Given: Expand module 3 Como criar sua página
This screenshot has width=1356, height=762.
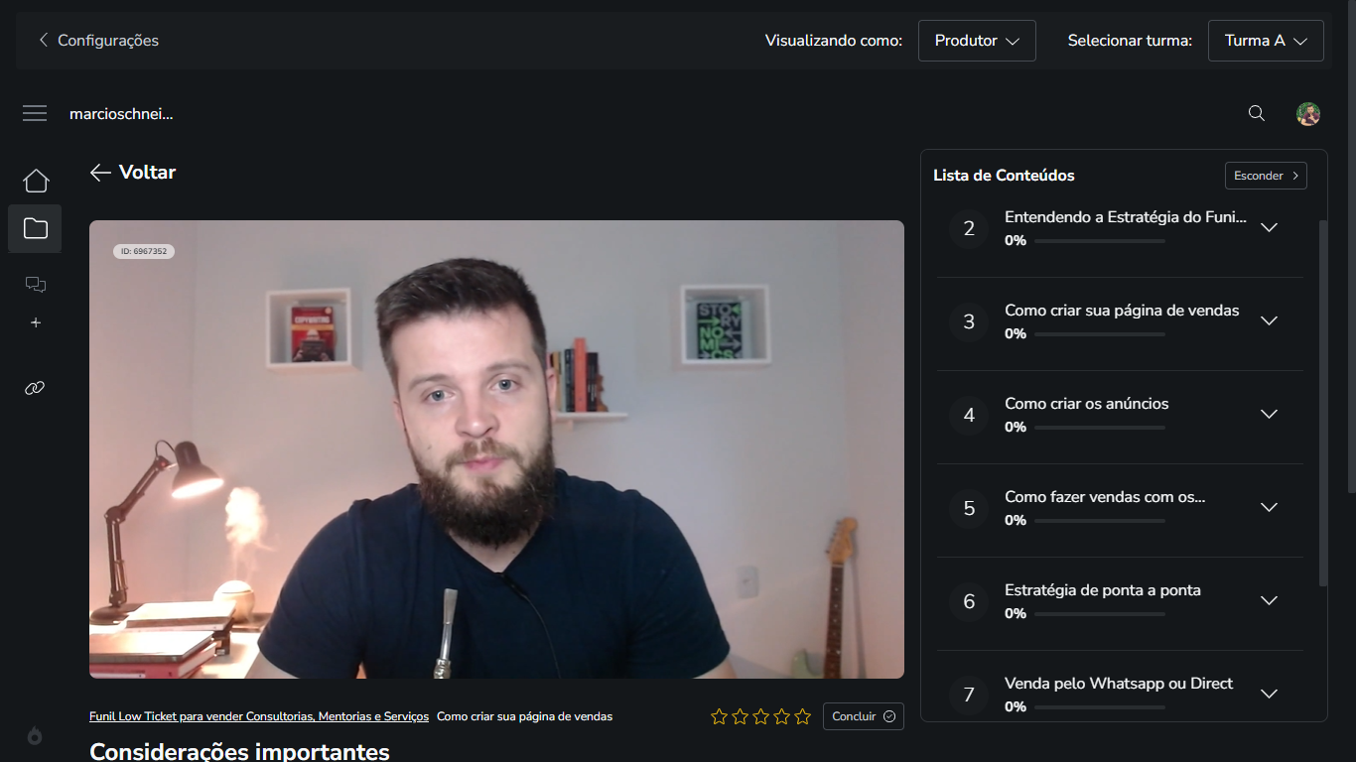Looking at the screenshot, I should click(x=1269, y=321).
